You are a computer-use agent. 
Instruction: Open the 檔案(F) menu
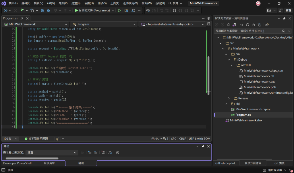click(x=13, y=3)
